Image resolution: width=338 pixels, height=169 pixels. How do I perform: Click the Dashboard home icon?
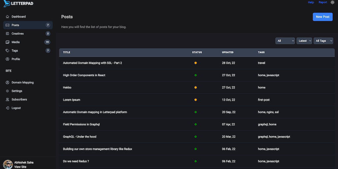tap(8, 17)
